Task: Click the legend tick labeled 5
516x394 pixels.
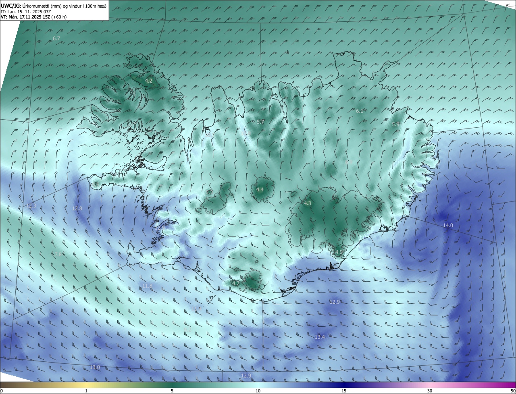Action: pos(172,391)
